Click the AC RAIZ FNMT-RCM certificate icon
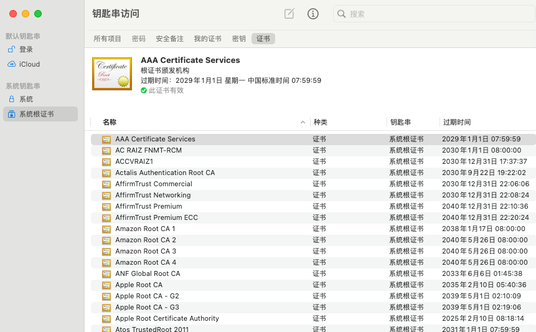This screenshot has width=536, height=332. tap(106, 151)
